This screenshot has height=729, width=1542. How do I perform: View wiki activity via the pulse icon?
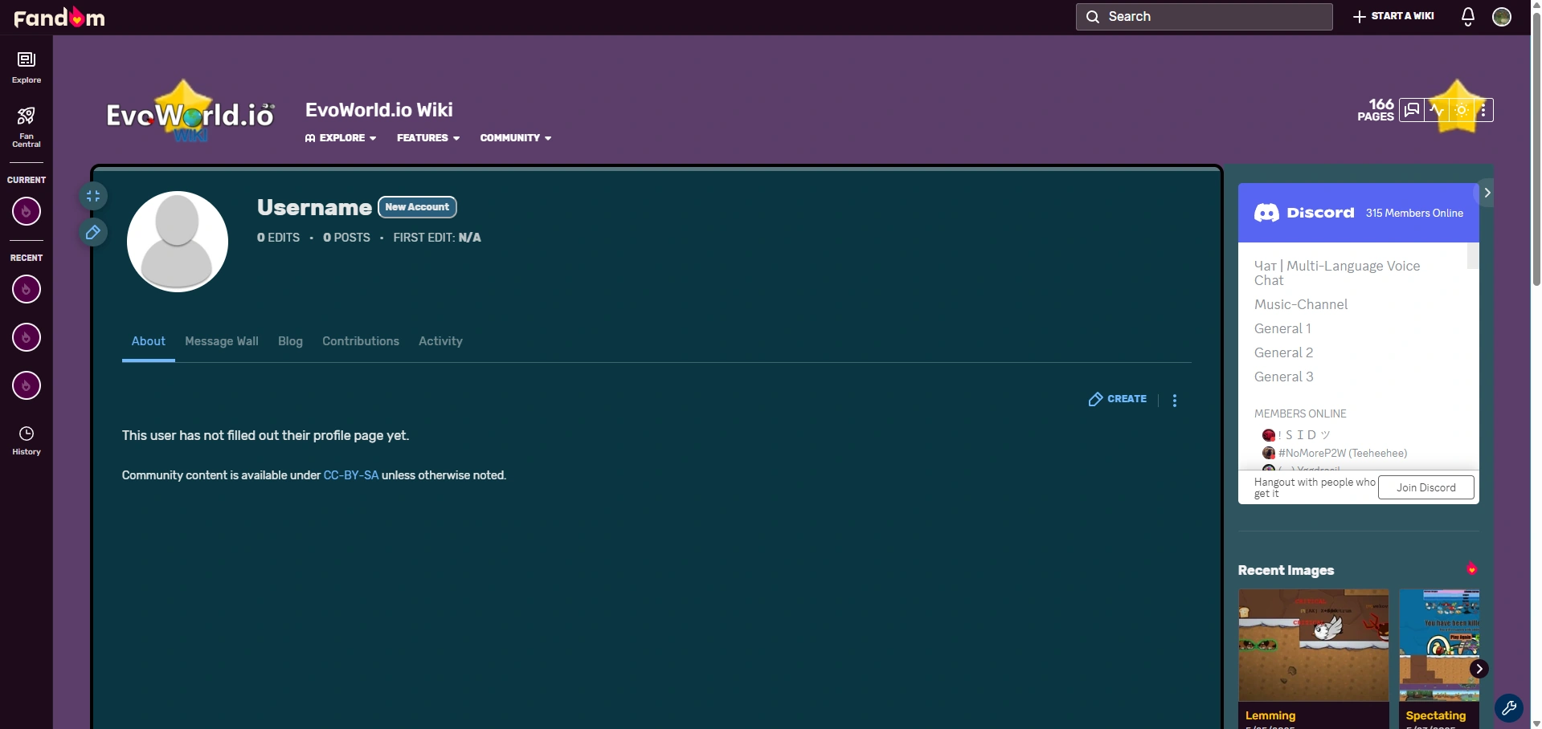pyautogui.click(x=1437, y=110)
